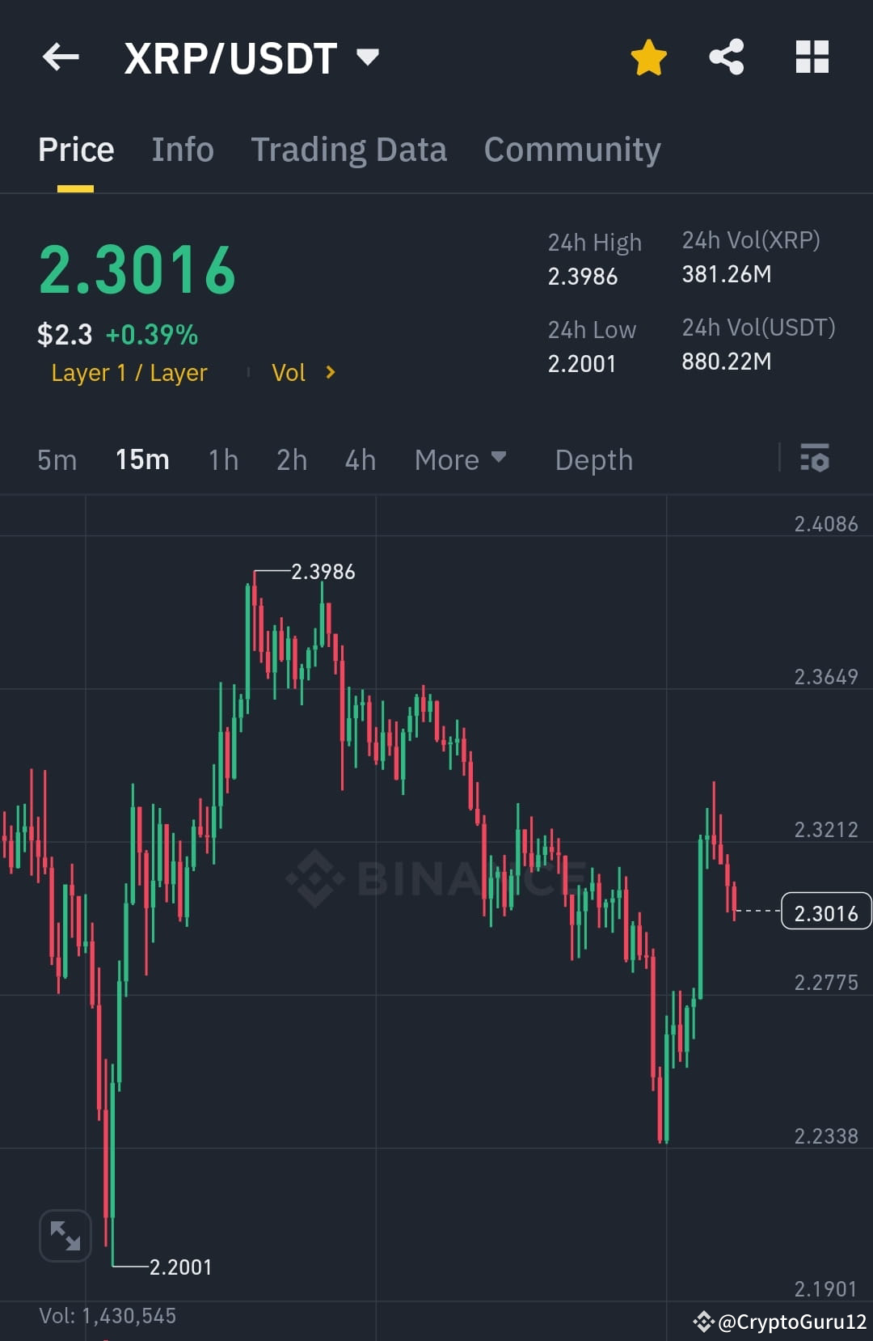Screen dimensions: 873x1341
Task: Tap the Layer 1 / Layer tag
Action: point(129,372)
